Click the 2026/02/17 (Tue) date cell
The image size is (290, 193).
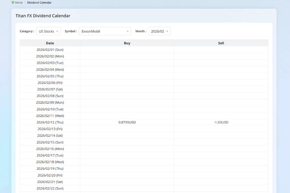(x=50, y=155)
